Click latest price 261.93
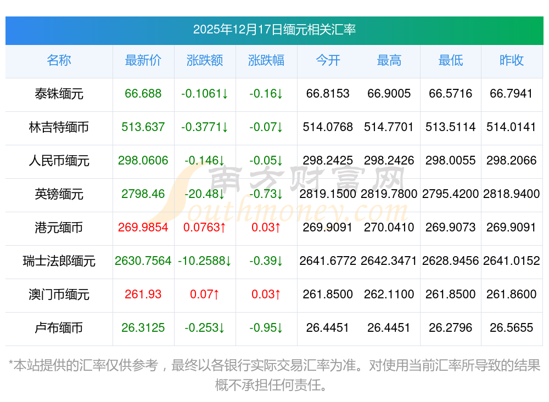 [x=143, y=294]
